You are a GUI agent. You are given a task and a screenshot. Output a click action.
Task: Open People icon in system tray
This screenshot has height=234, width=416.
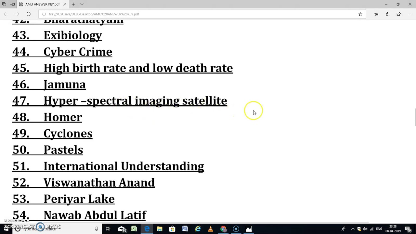click(343, 229)
